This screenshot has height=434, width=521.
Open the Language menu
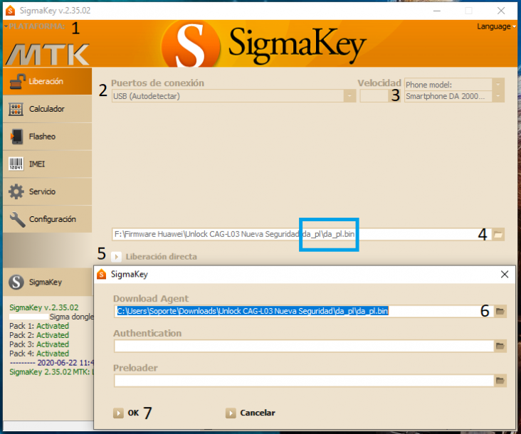[496, 26]
